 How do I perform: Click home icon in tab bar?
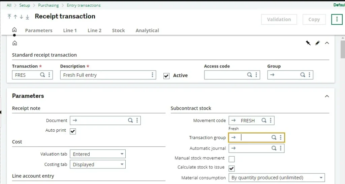coord(14,29)
